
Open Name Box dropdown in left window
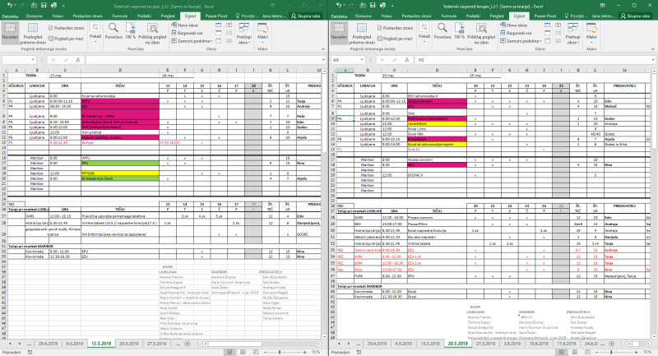coord(33,60)
